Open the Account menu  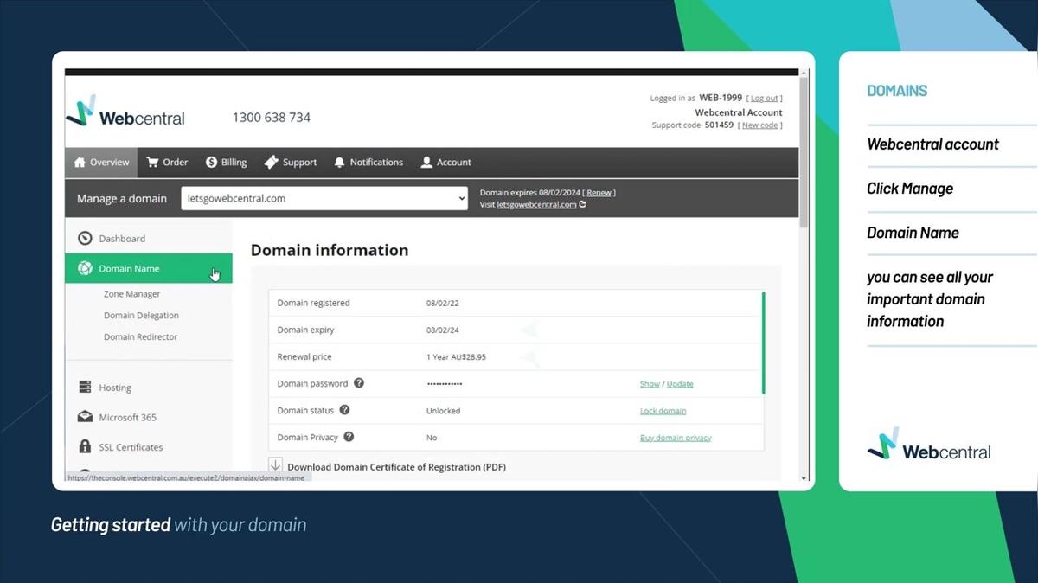point(445,162)
